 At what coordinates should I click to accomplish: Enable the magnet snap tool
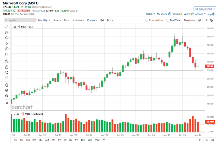coord(7,61)
